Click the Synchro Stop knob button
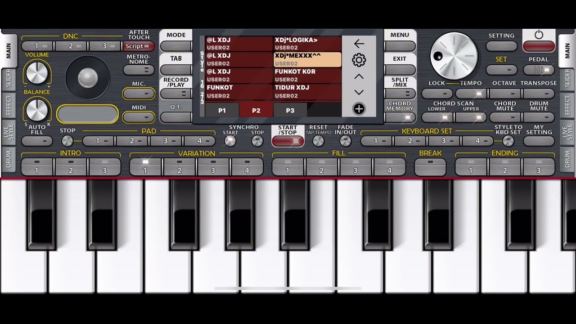Screen dimensions: 576x324 coord(257,141)
